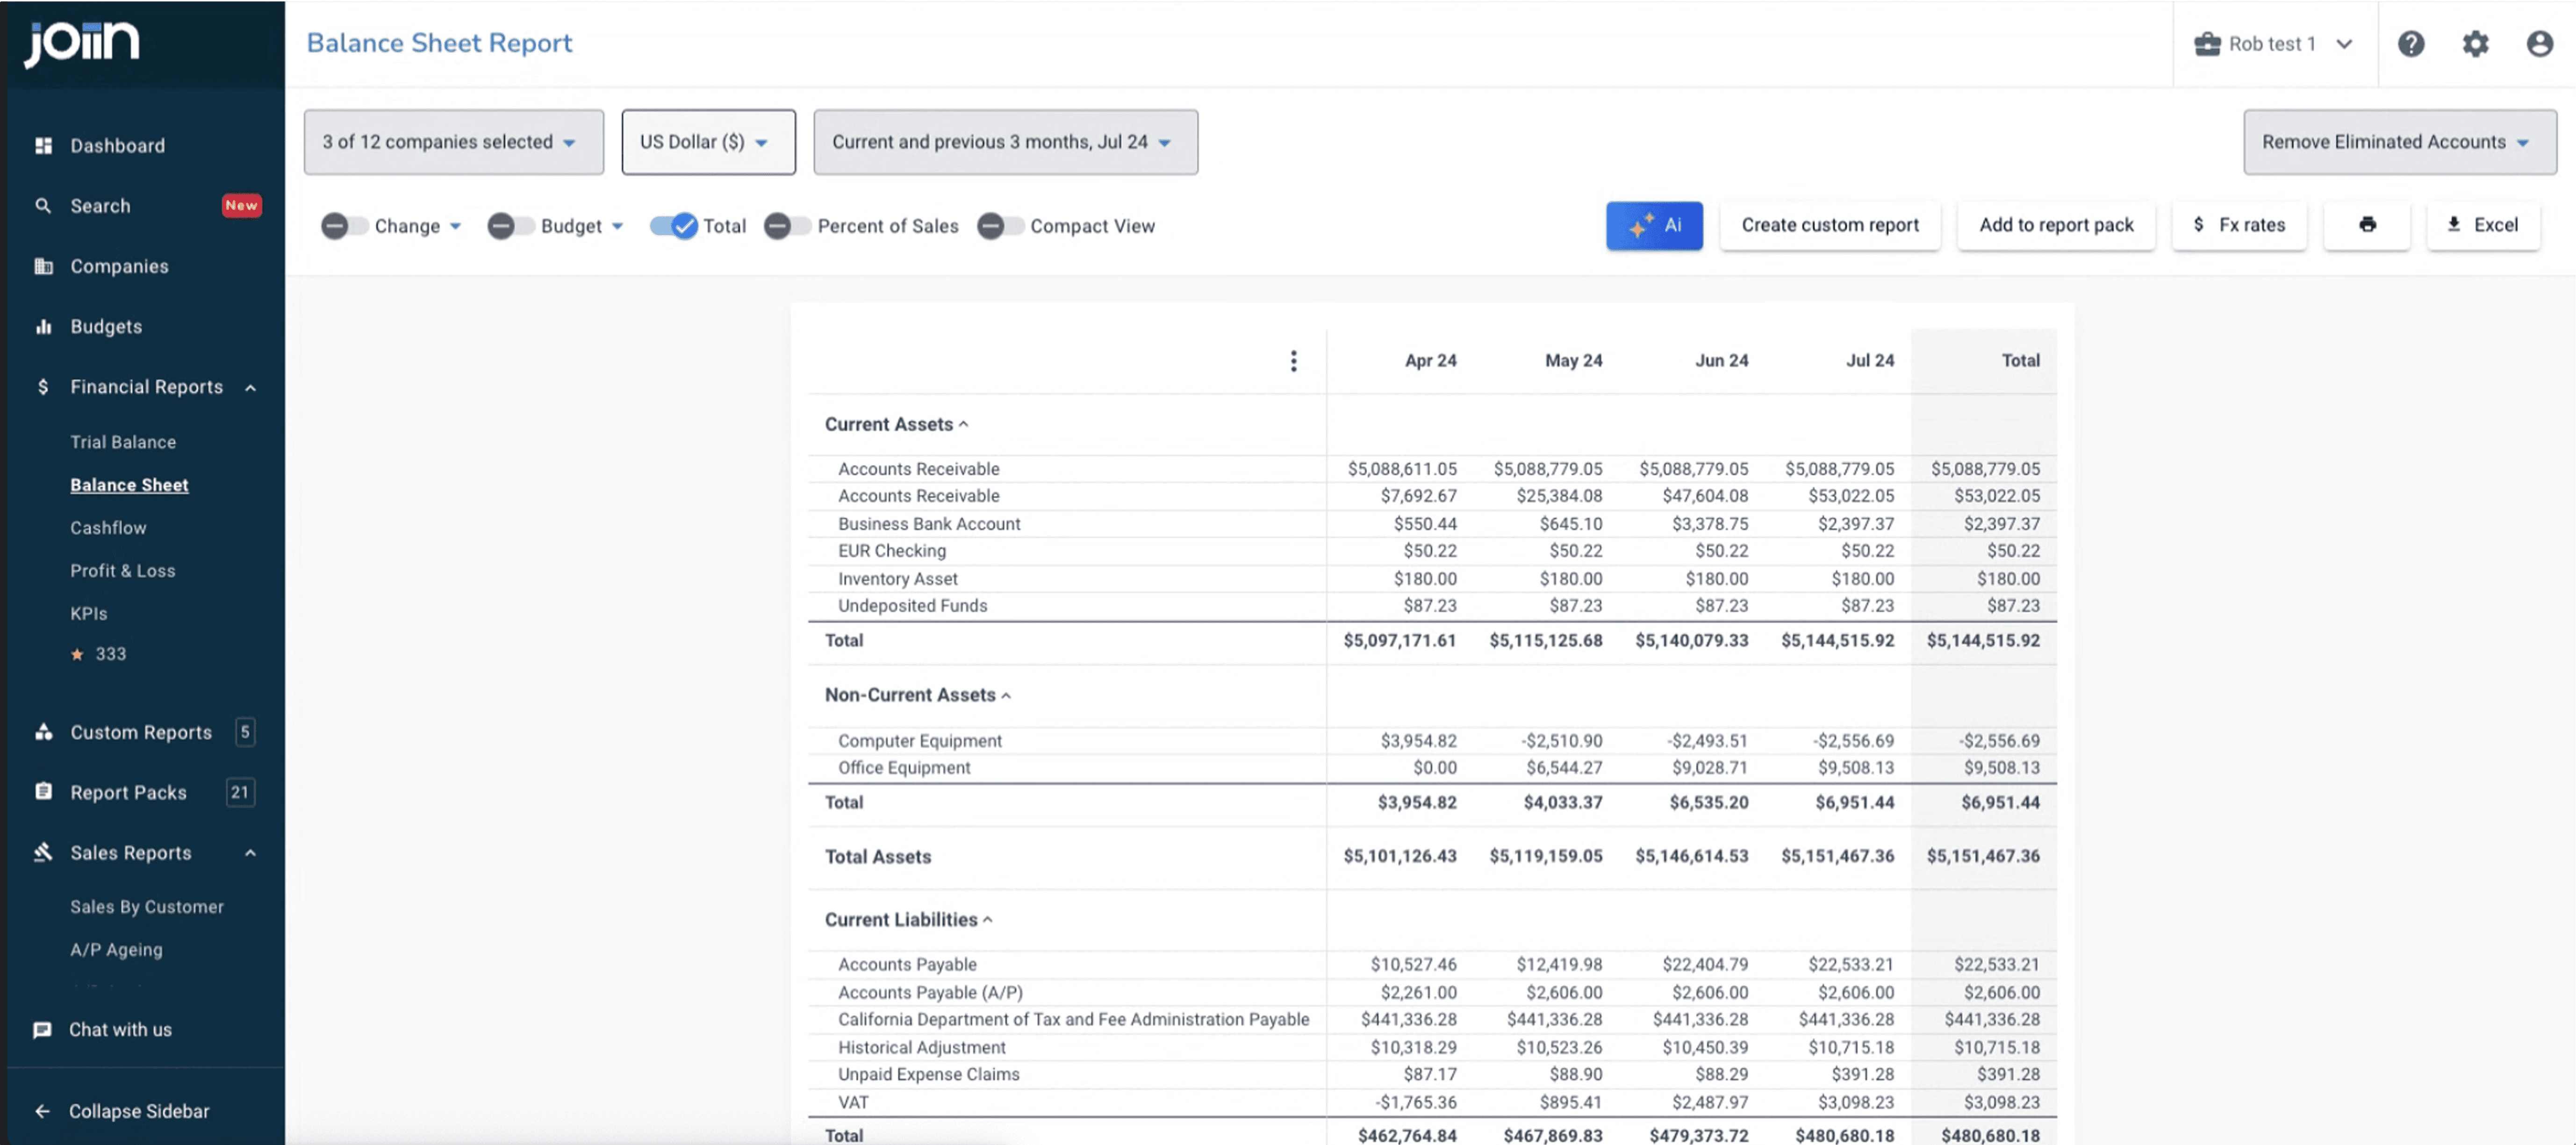
Task: Turn off the Total toggle
Action: point(673,226)
